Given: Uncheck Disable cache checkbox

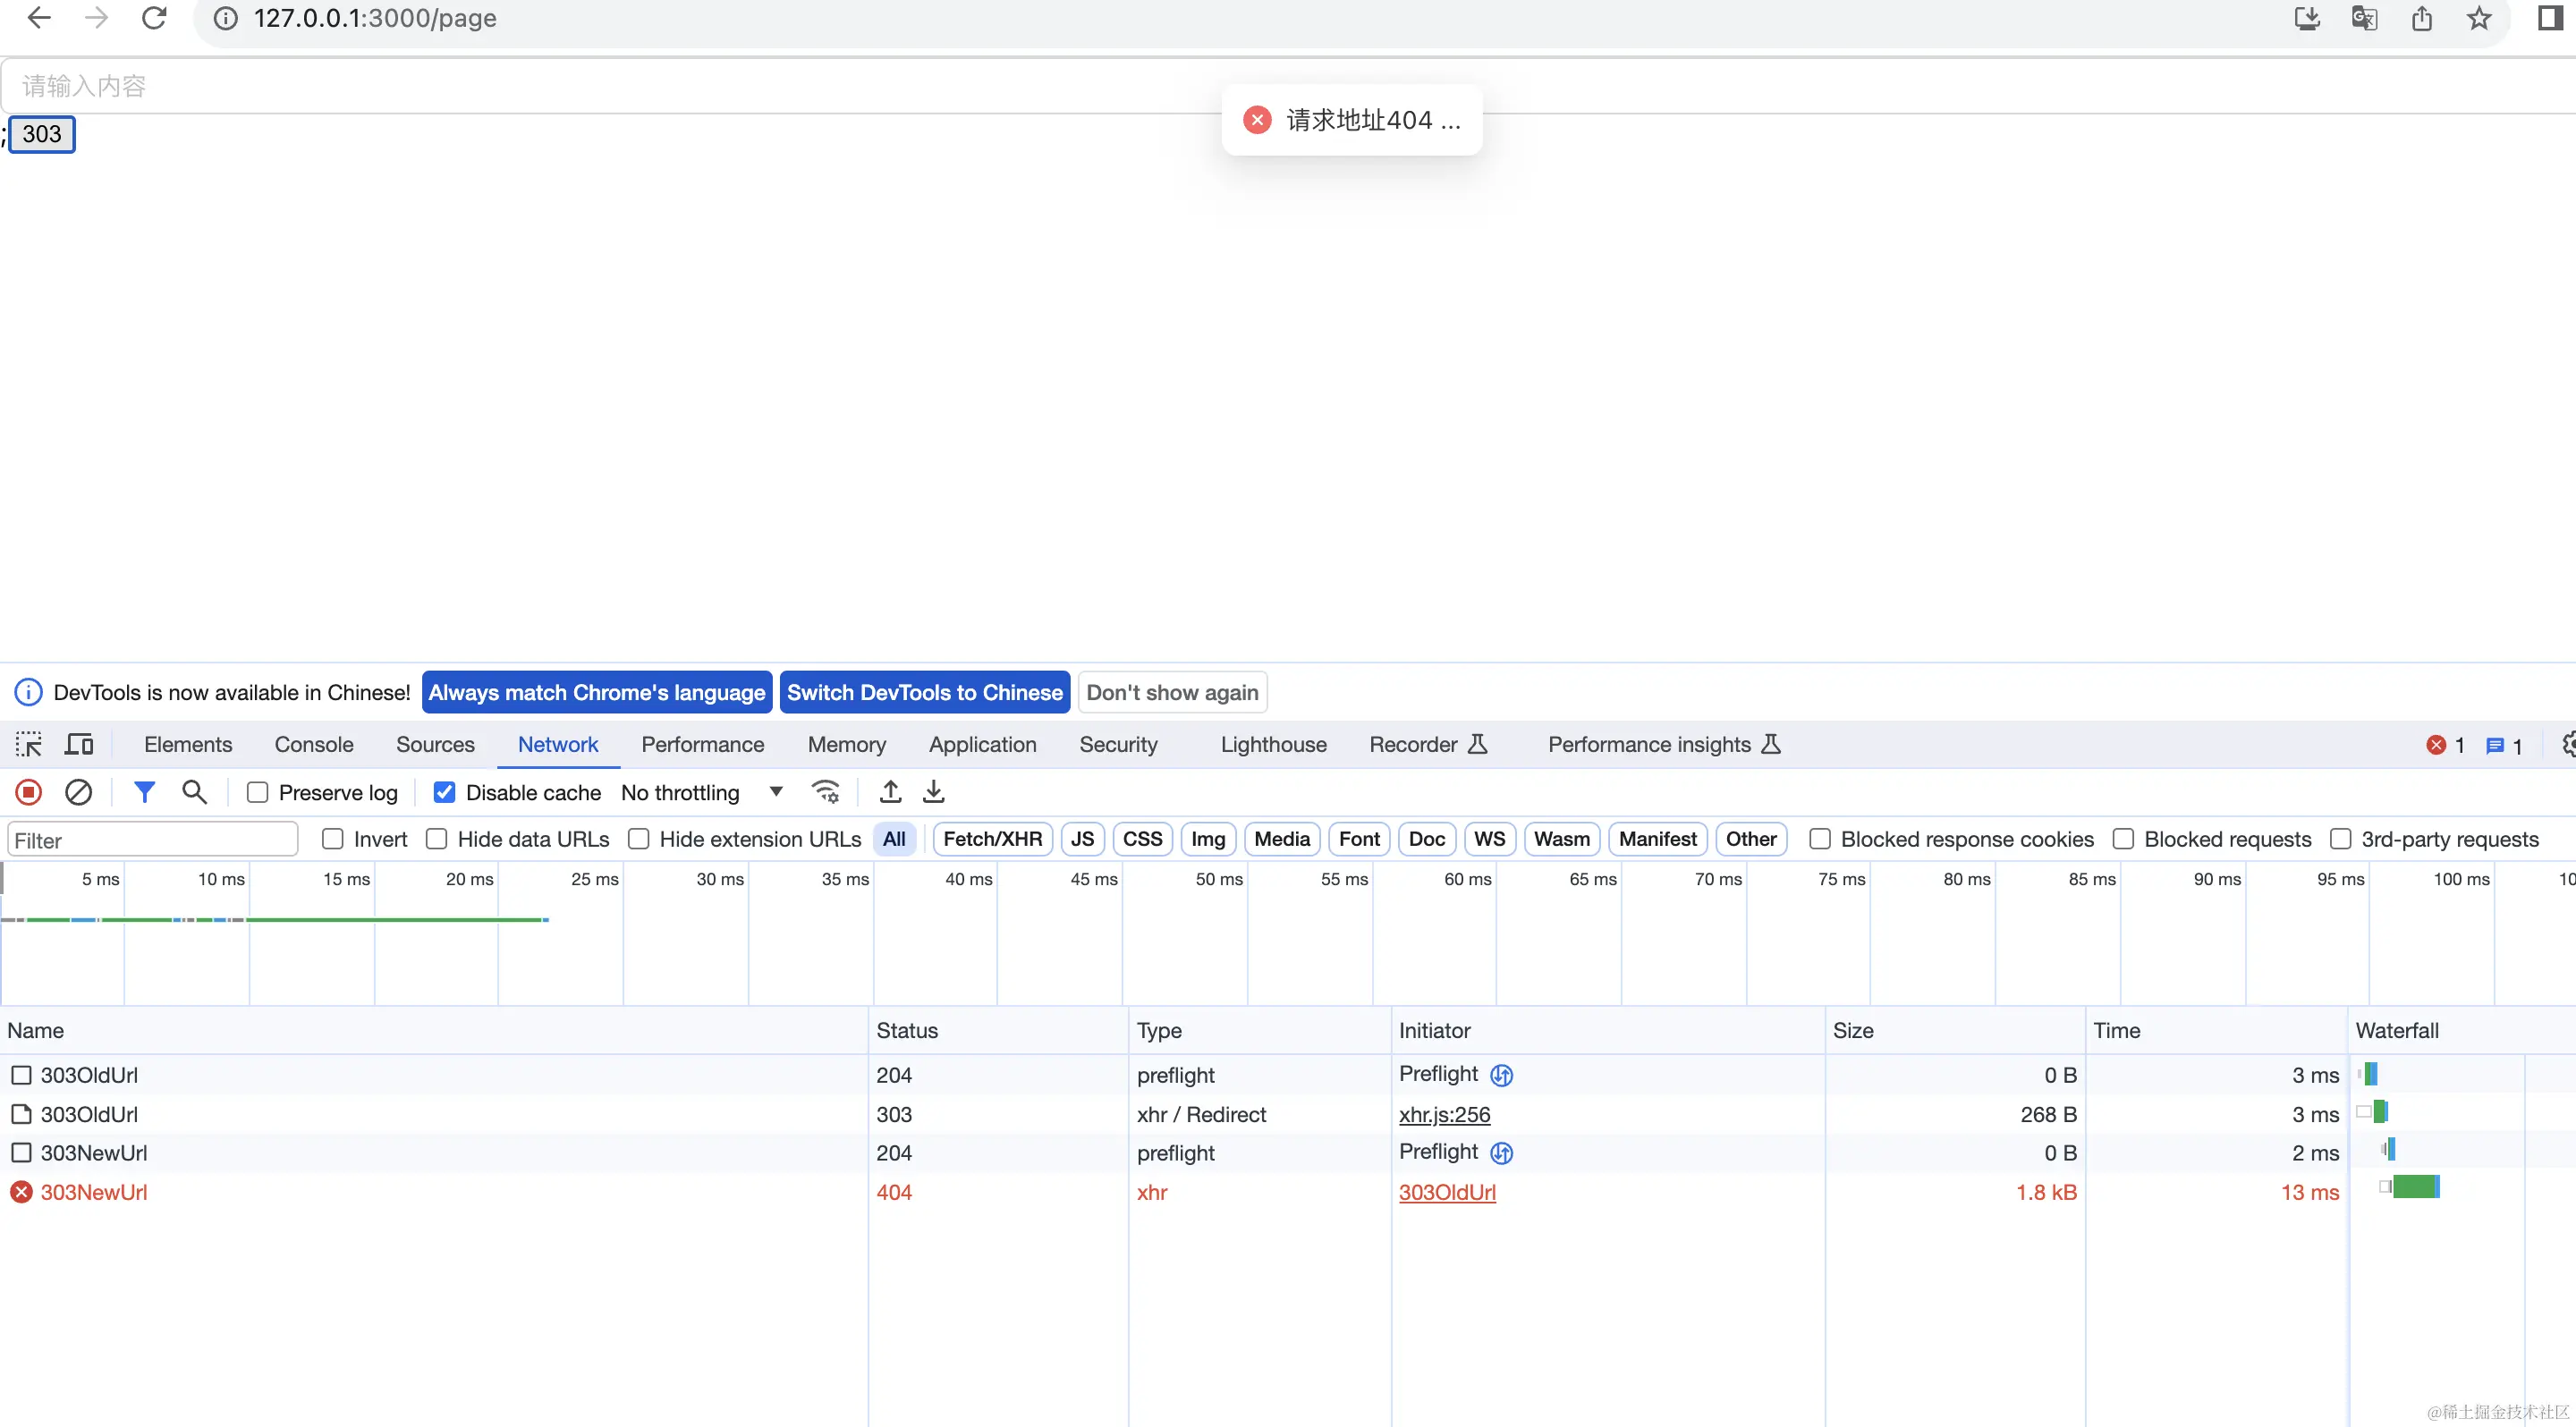Looking at the screenshot, I should [444, 792].
